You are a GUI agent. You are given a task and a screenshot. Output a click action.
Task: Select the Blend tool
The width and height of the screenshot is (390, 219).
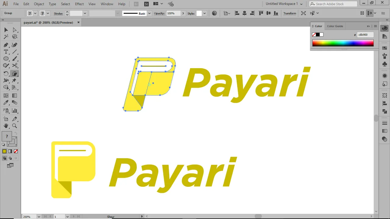tap(14, 103)
